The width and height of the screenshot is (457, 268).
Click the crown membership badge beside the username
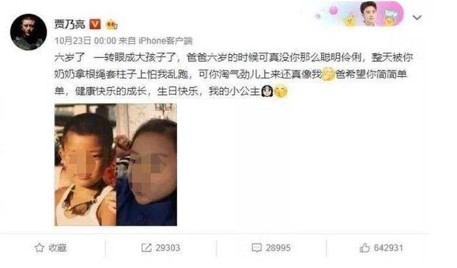coord(112,24)
